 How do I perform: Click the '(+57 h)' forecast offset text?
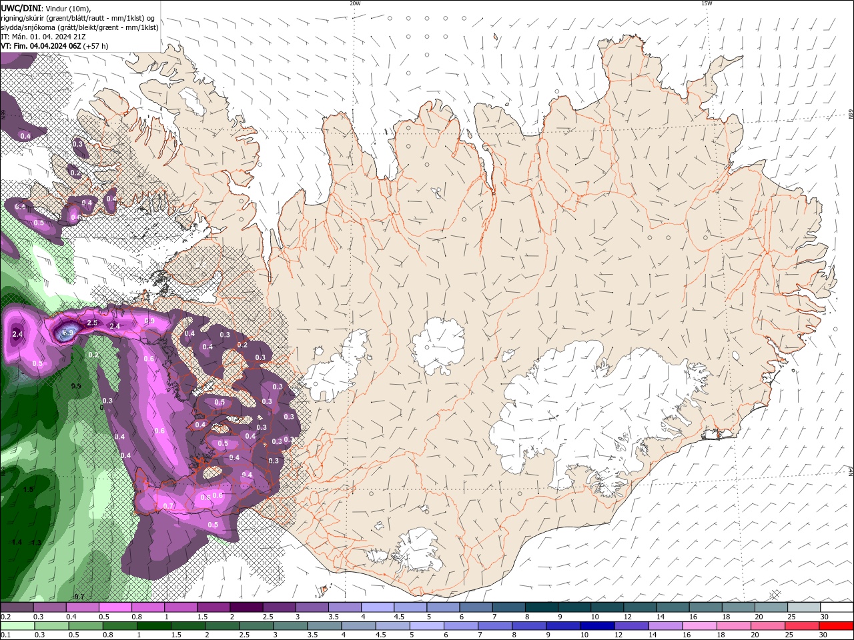tap(96, 46)
